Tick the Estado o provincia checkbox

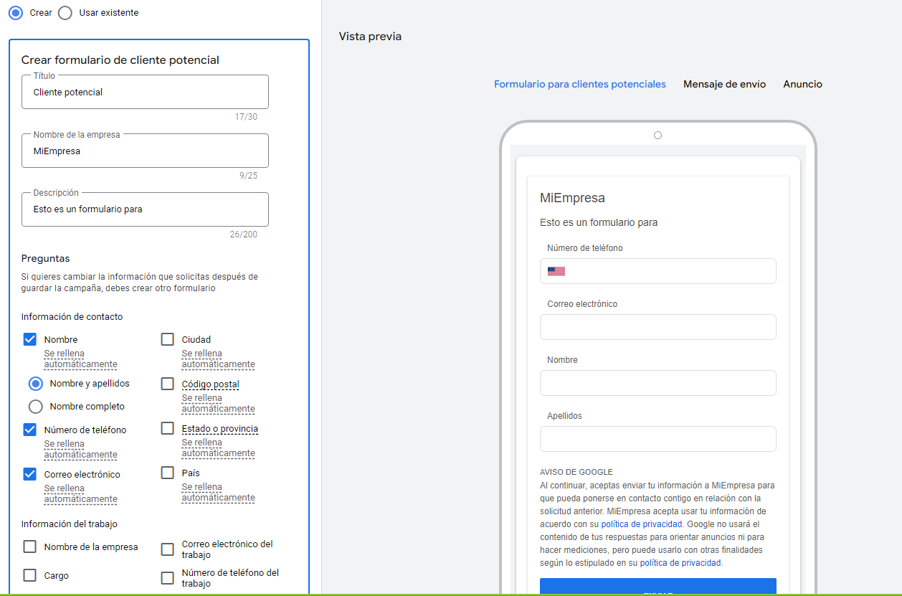coord(168,428)
